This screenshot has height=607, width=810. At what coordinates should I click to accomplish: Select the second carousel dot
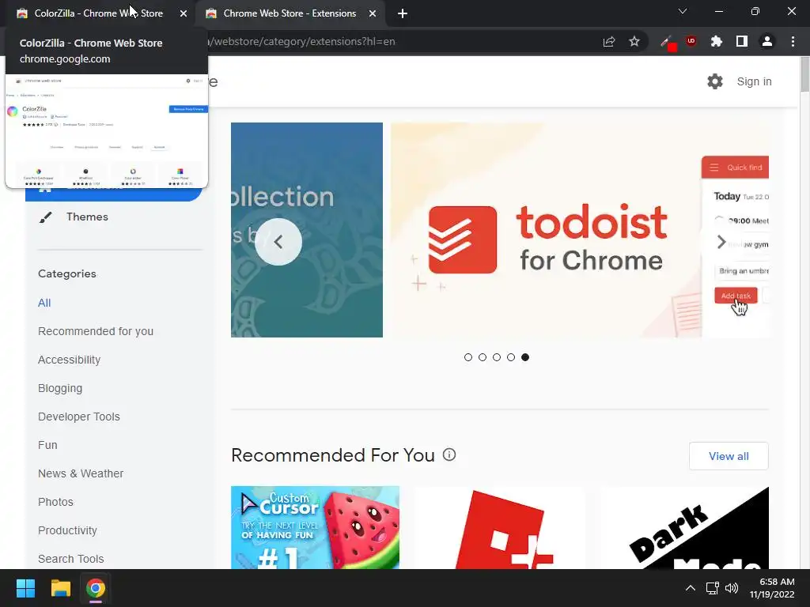pyautogui.click(x=483, y=357)
